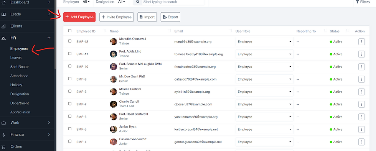Image resolution: width=376 pixels, height=151 pixels.
Task: Click the HR people icon in sidebar
Action: pos(3,38)
